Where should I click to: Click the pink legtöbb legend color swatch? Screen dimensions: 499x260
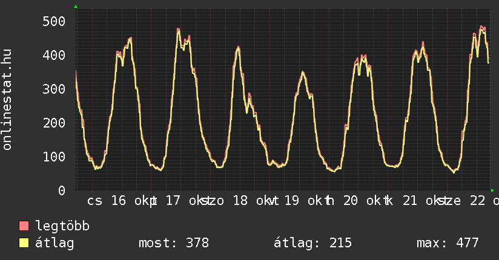pyautogui.click(x=24, y=227)
